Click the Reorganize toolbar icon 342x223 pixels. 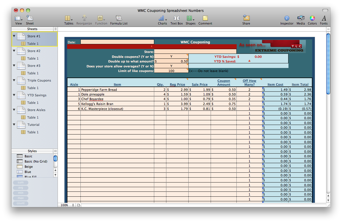[84, 20]
